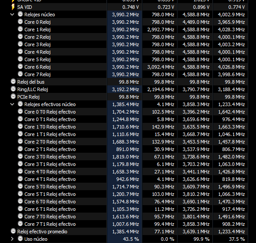Collapse the Relojes núcleo group
This screenshot has height=243, width=256.
coord(12,15)
